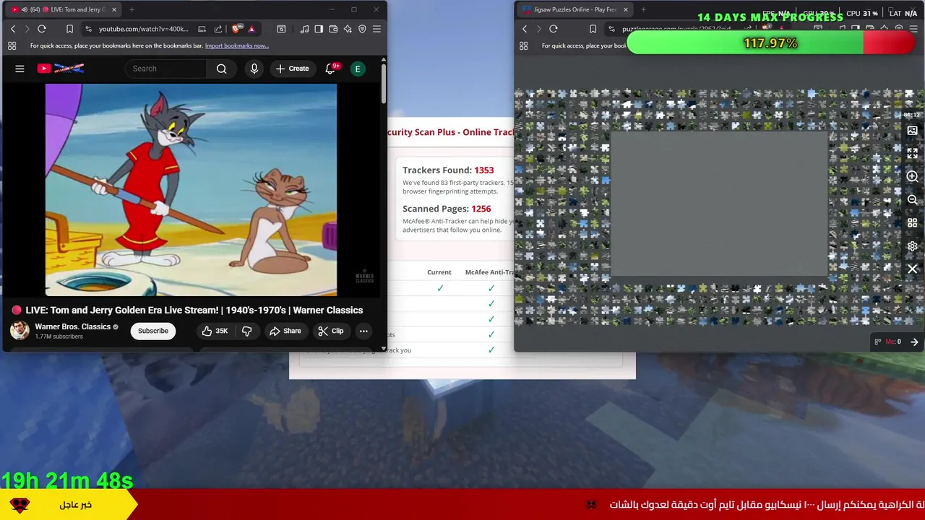Click the screen-cast icon in YouTube address bar

click(202, 29)
